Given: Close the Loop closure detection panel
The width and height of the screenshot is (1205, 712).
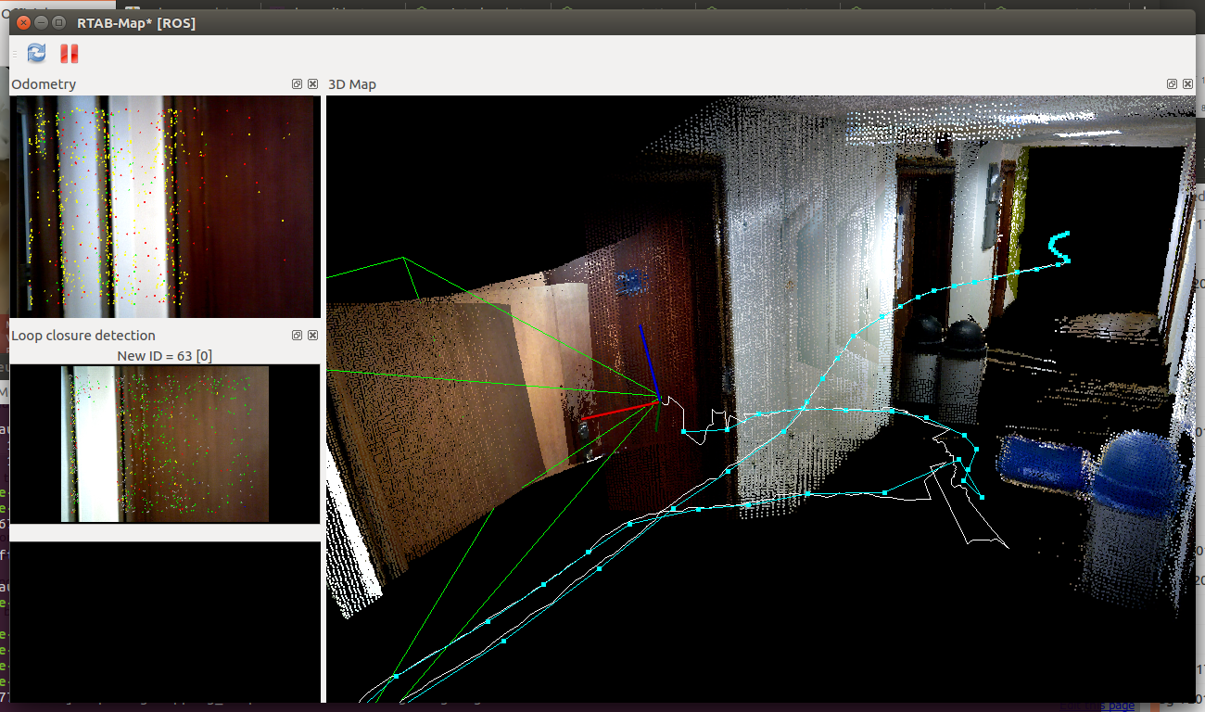Looking at the screenshot, I should [x=312, y=336].
